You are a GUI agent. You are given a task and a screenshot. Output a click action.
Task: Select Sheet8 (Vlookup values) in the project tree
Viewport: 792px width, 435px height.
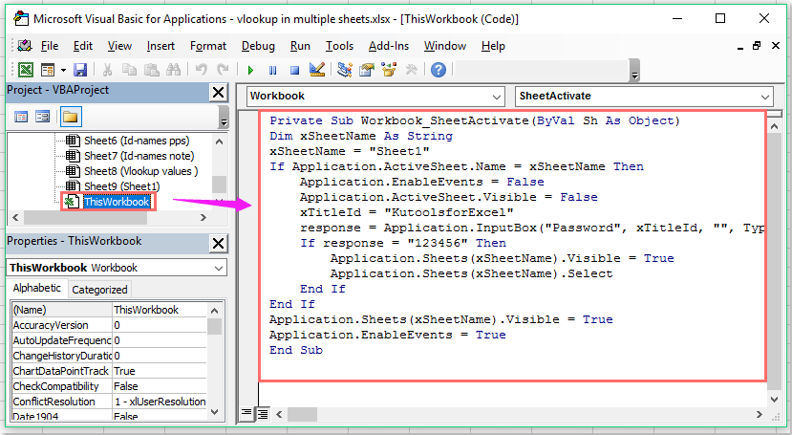pos(139,171)
